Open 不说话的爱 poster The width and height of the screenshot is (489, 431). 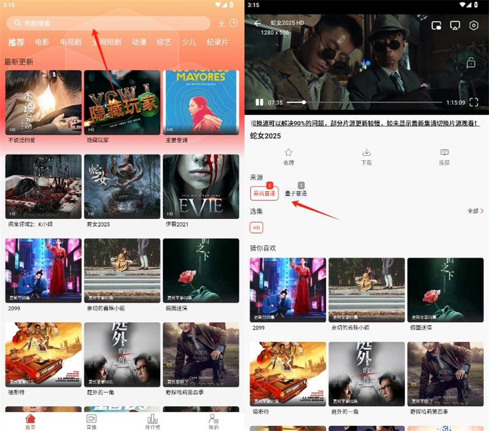pos(43,102)
